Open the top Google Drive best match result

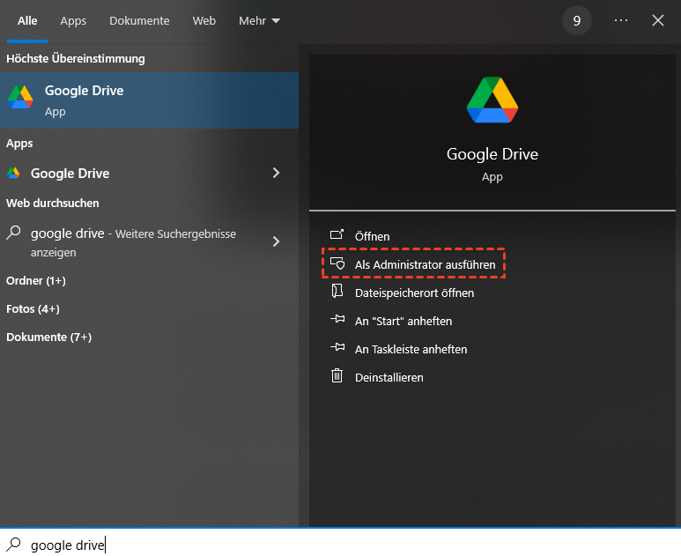coord(149,100)
